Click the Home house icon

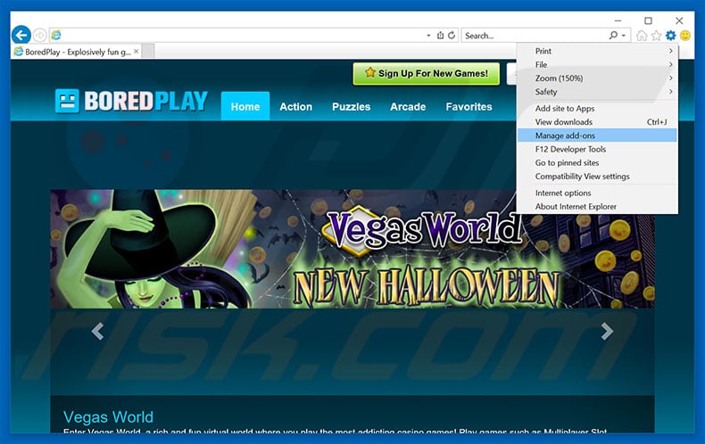[642, 35]
